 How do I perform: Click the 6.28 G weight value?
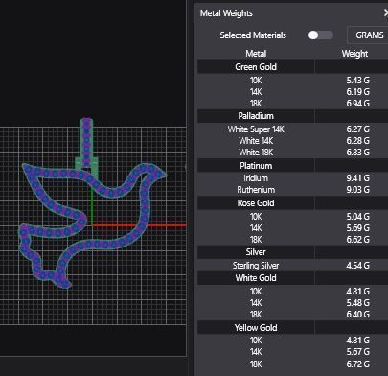coord(358,141)
